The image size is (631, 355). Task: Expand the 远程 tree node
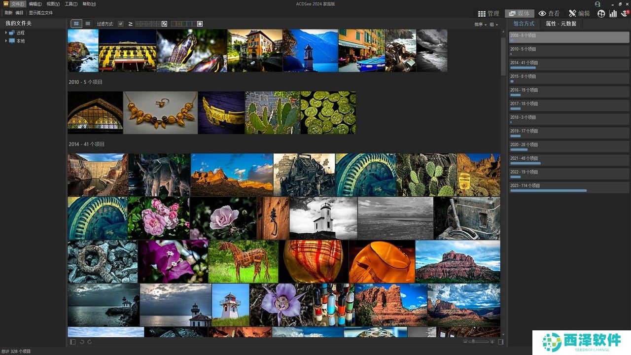pos(6,33)
